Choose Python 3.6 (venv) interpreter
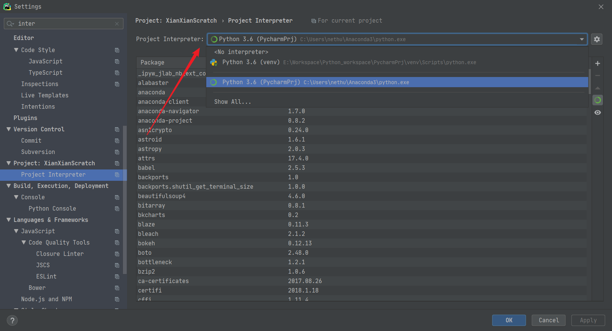 pos(397,62)
